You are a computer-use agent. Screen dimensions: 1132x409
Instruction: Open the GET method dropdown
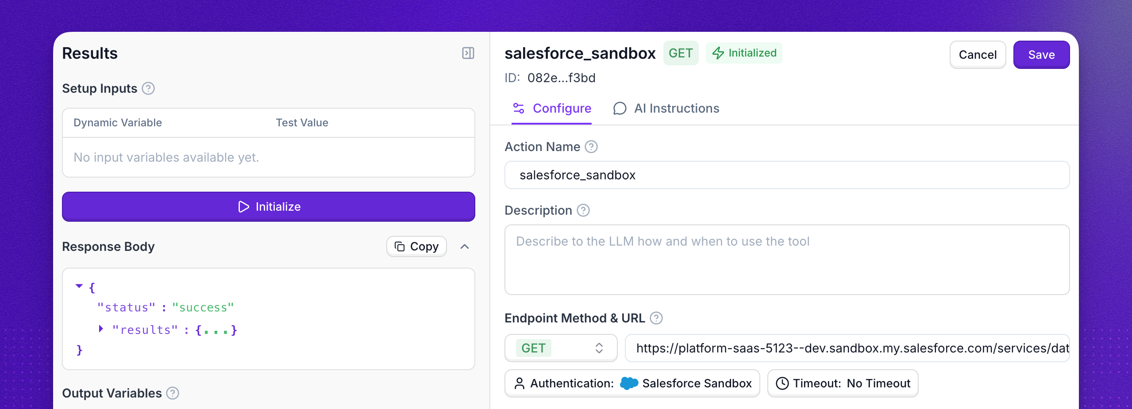561,348
